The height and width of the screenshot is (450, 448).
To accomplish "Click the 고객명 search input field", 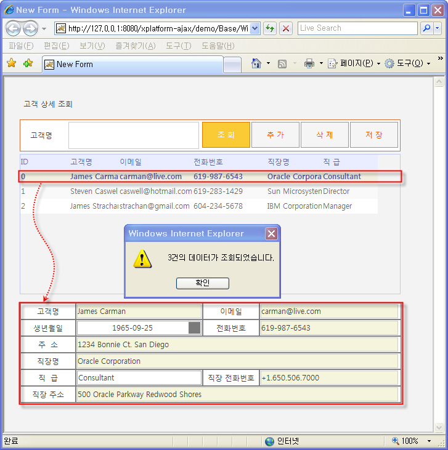I will click(133, 135).
